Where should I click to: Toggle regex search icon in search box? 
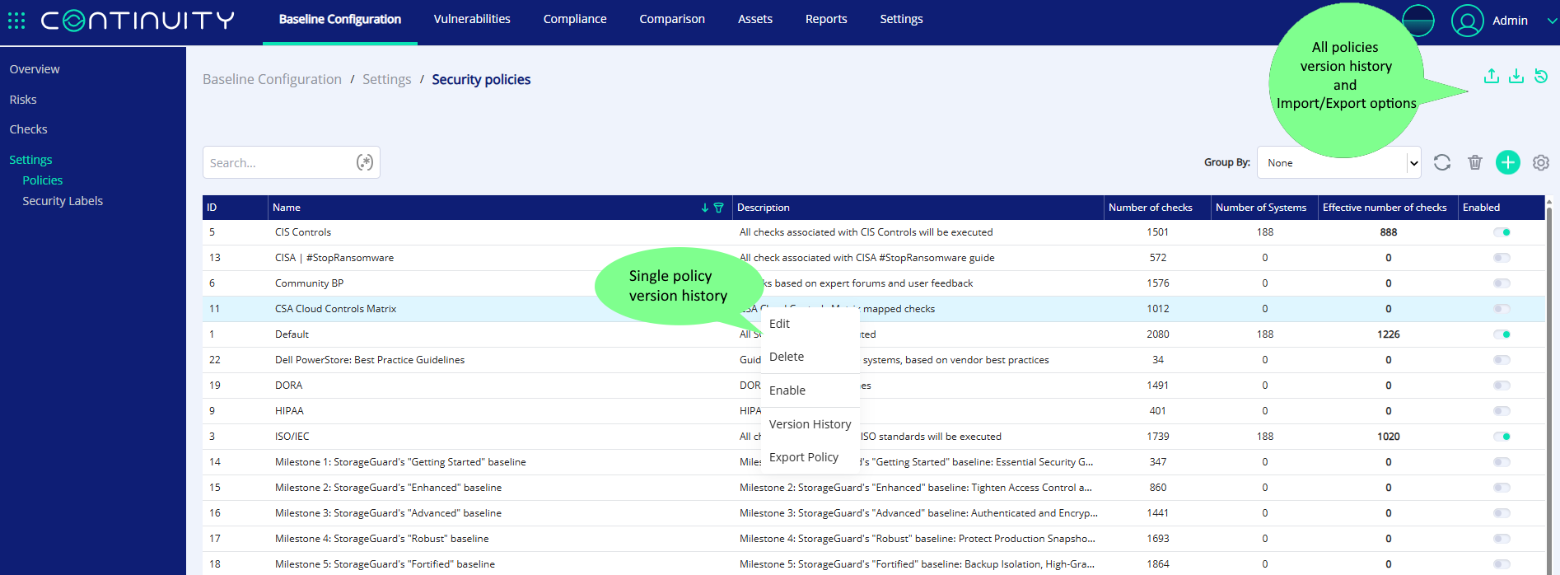pos(364,162)
